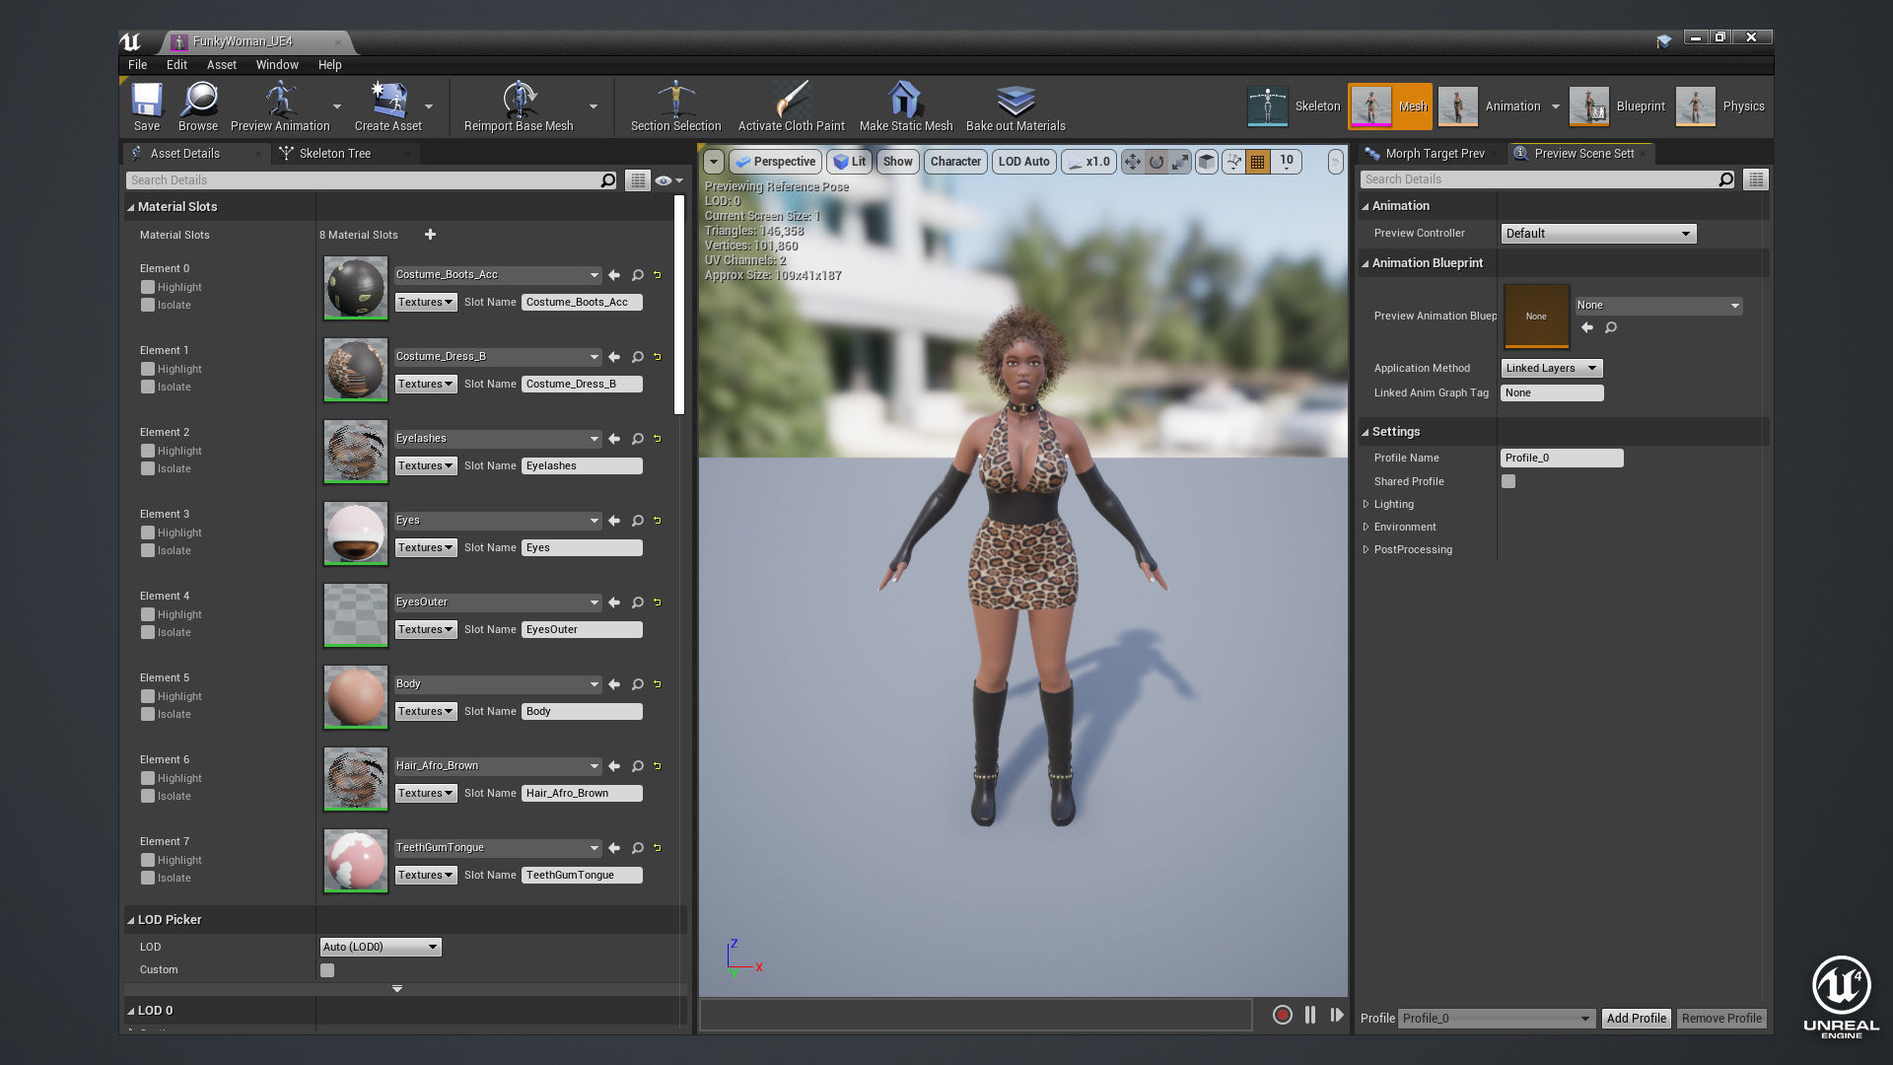Click the Character viewport button
Viewport: 1893px width, 1065px height.
(955, 162)
